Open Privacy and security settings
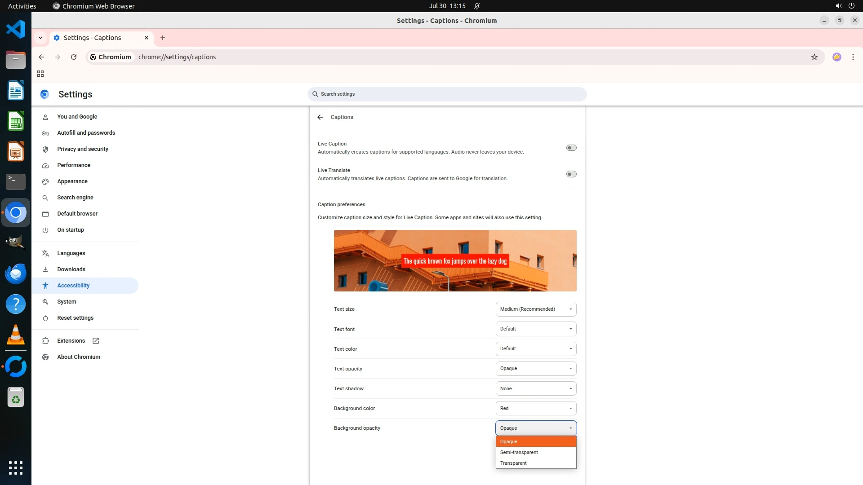Viewport: 863px width, 485px height. coord(83,149)
